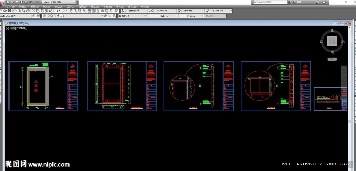Open lineweight ByLayer dropdown

[191, 16]
